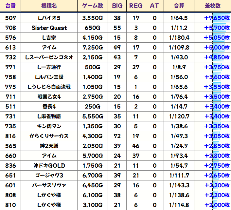Click the 1/180.4 combined ratio cell

coord(179,38)
